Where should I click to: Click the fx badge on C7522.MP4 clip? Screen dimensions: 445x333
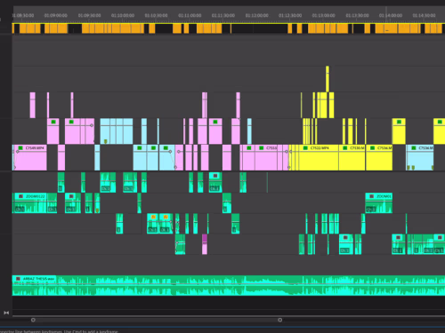[x=305, y=147]
